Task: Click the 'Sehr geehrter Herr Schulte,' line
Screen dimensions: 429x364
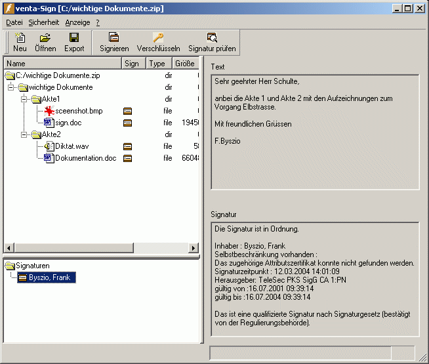Action: [257, 81]
